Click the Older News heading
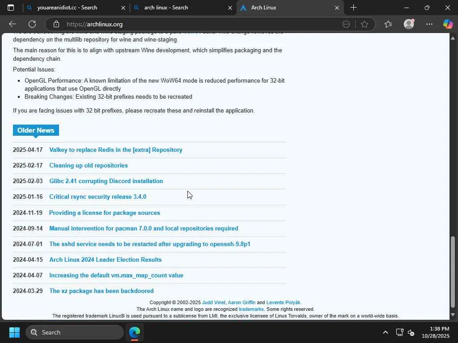The height and width of the screenshot is (343, 458). pos(36,130)
